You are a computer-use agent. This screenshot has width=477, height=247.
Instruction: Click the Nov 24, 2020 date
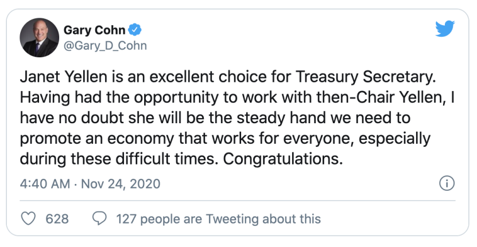click(121, 184)
